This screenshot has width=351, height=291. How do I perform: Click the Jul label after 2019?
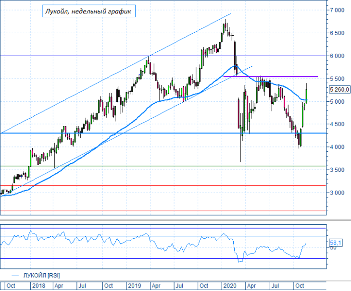click(x=179, y=286)
